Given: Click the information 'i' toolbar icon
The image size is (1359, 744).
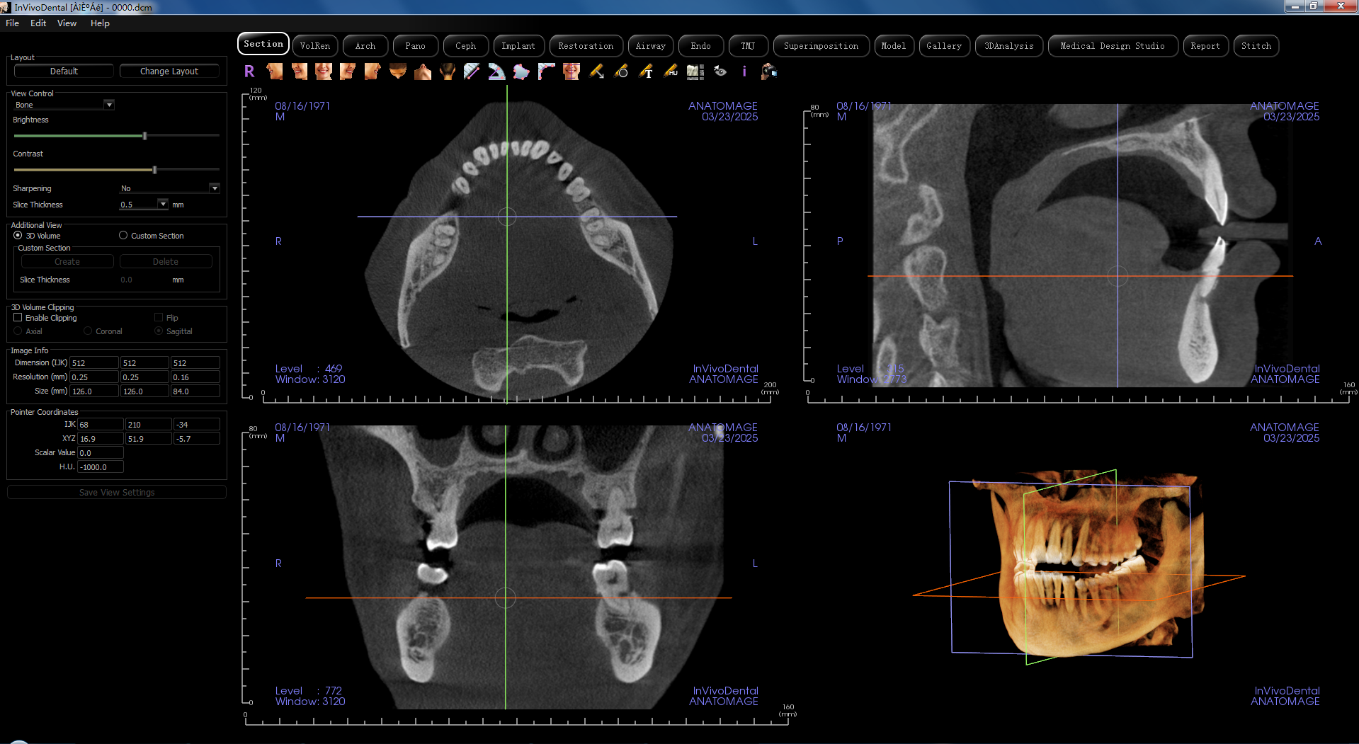Looking at the screenshot, I should [744, 71].
